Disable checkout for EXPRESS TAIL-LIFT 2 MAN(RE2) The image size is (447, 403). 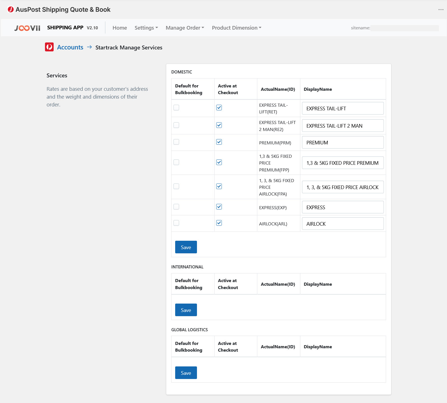(219, 125)
